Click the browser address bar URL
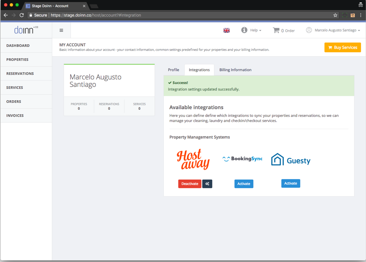The height and width of the screenshot is (262, 366). coord(96,15)
